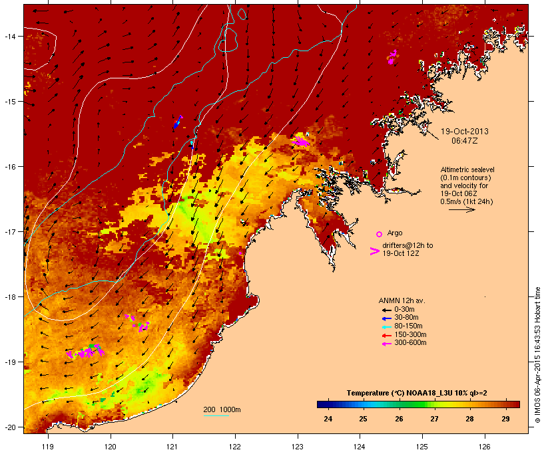Click the magenta drifter marker near 124.5E 14.3S
Viewport: 546px width, 452px height.
pos(392,57)
